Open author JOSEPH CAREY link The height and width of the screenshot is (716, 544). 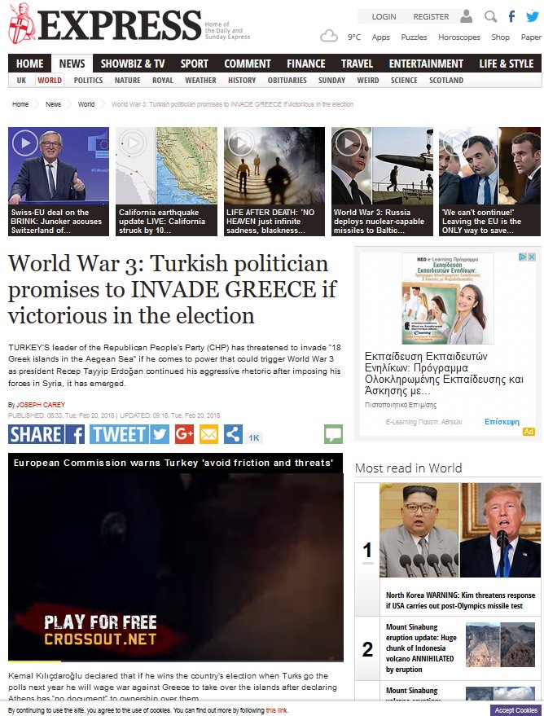[41, 405]
